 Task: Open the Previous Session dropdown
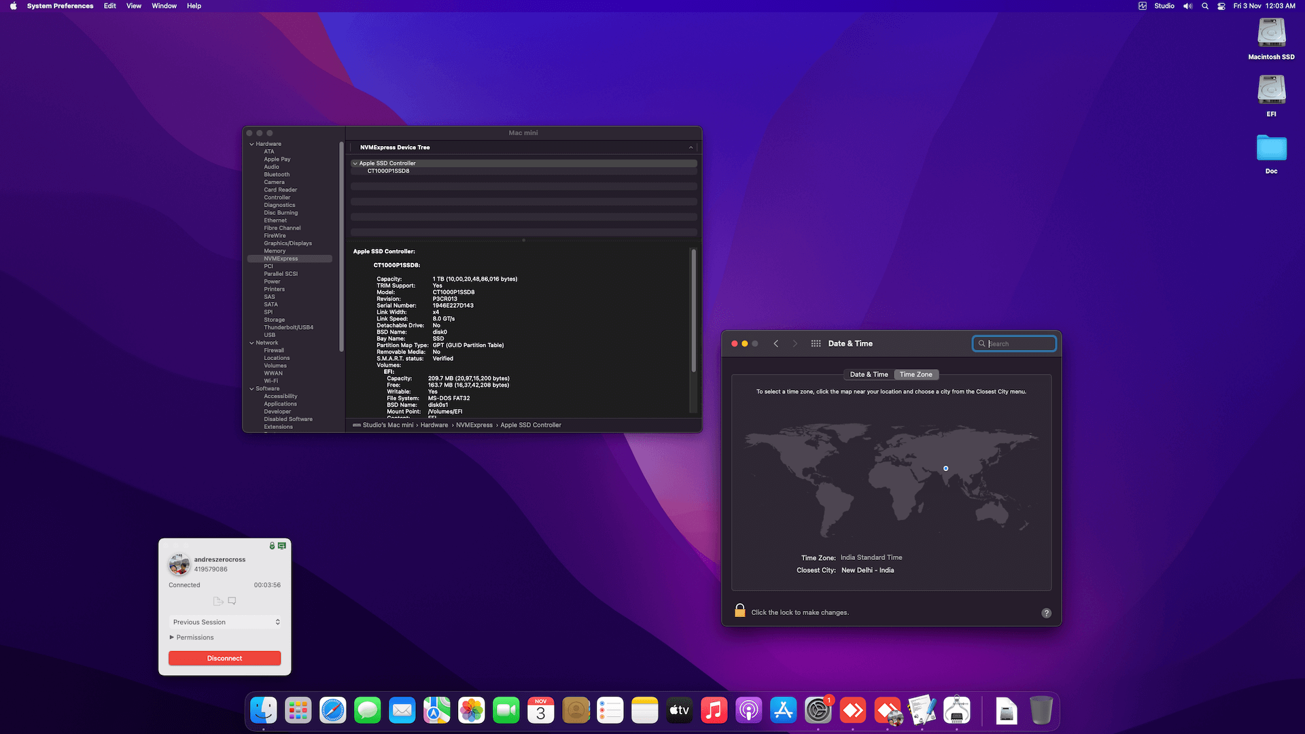(225, 622)
